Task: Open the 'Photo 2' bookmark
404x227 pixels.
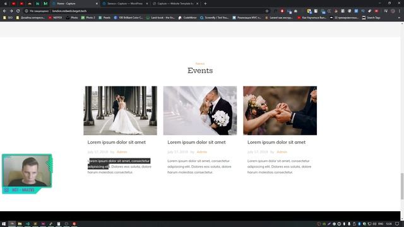Action: (x=88, y=18)
